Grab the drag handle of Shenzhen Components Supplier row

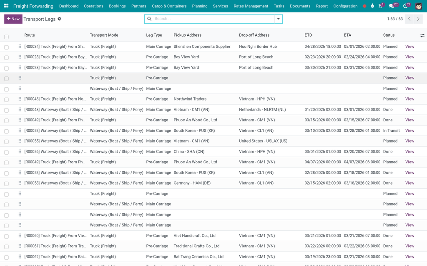click(20, 47)
